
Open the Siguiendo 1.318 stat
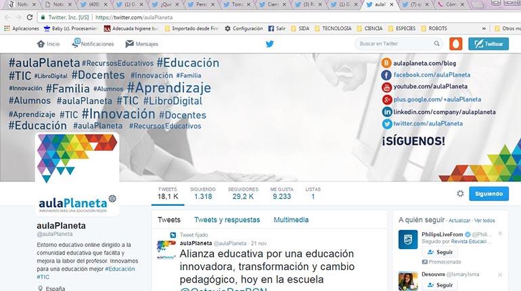203,193
